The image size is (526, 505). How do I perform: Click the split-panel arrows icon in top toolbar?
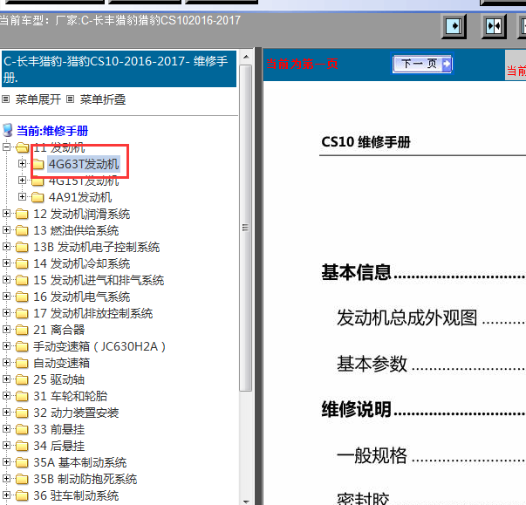(x=494, y=26)
